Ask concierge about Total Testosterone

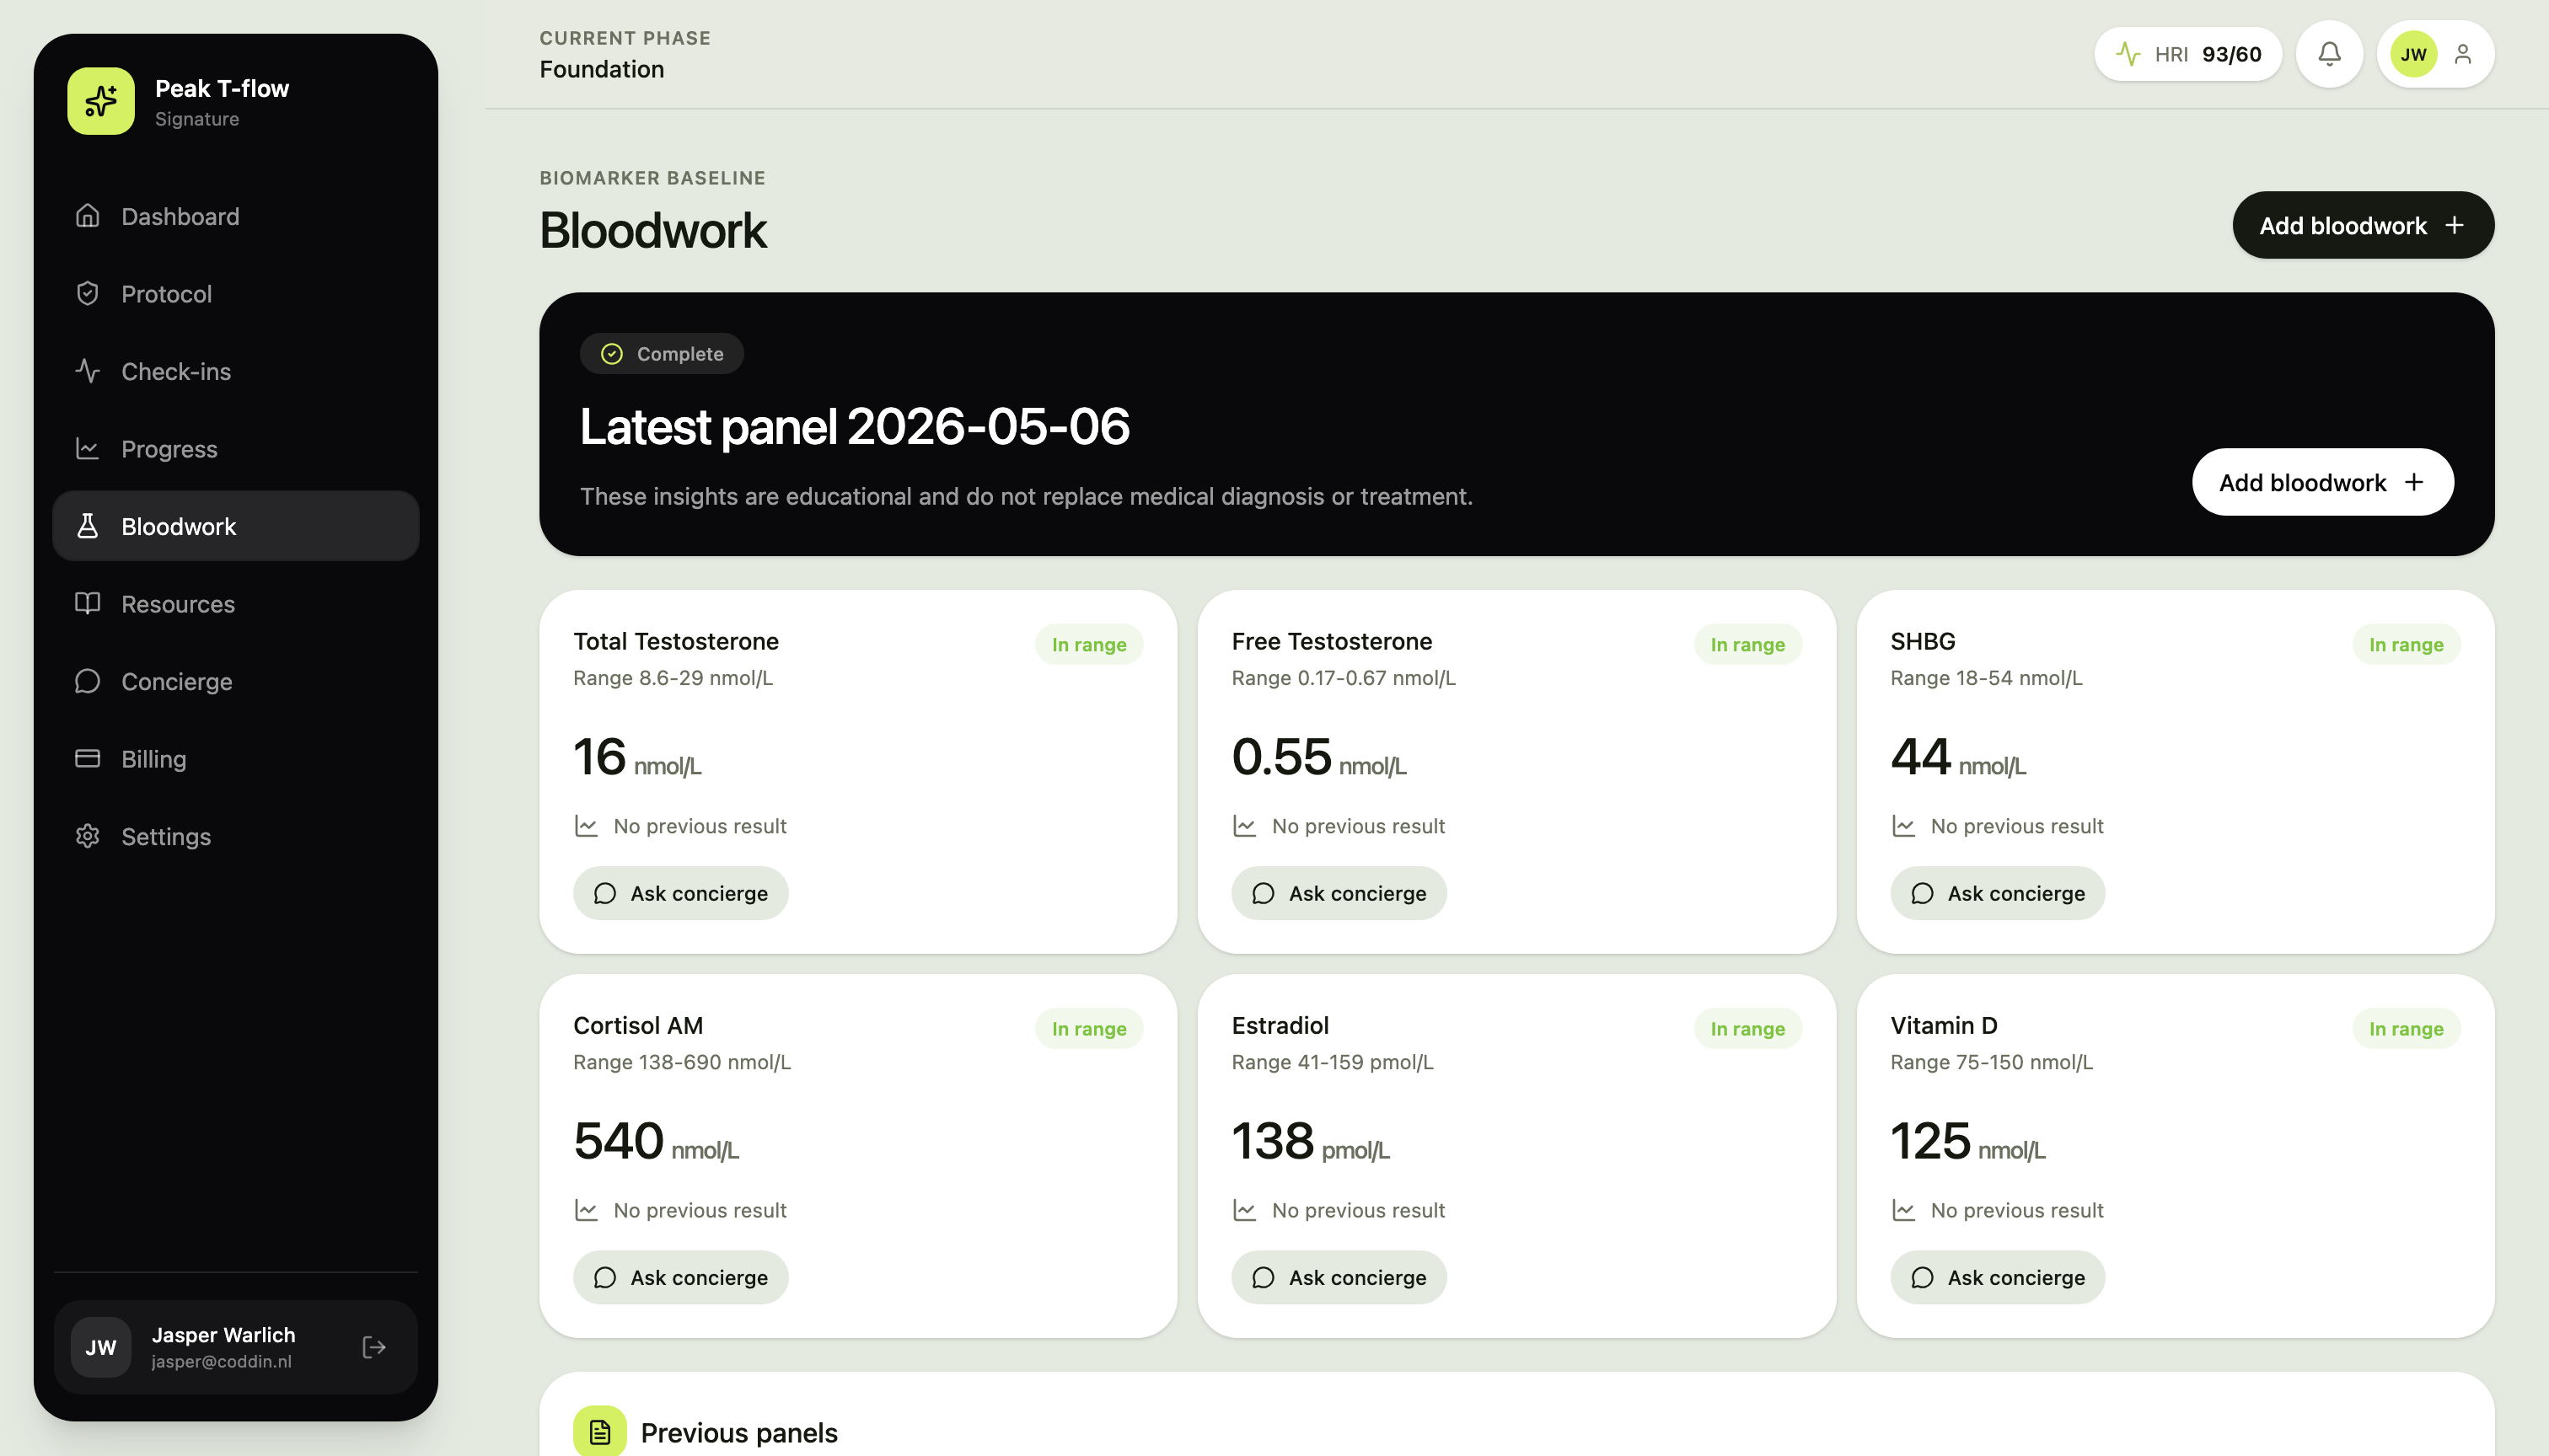tap(680, 893)
